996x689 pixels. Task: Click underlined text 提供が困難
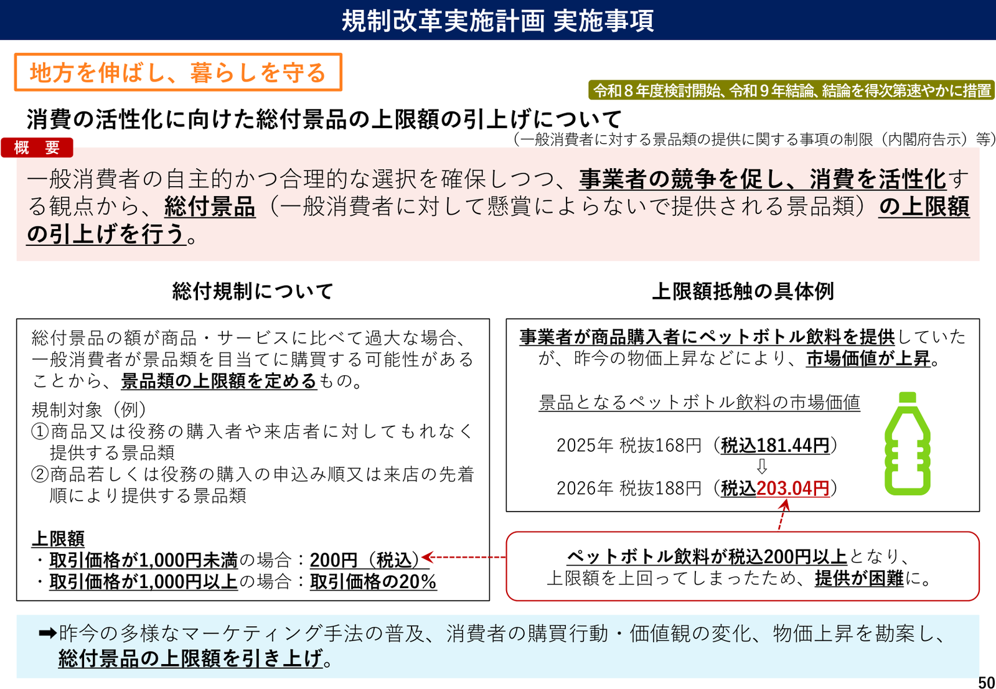(x=859, y=578)
